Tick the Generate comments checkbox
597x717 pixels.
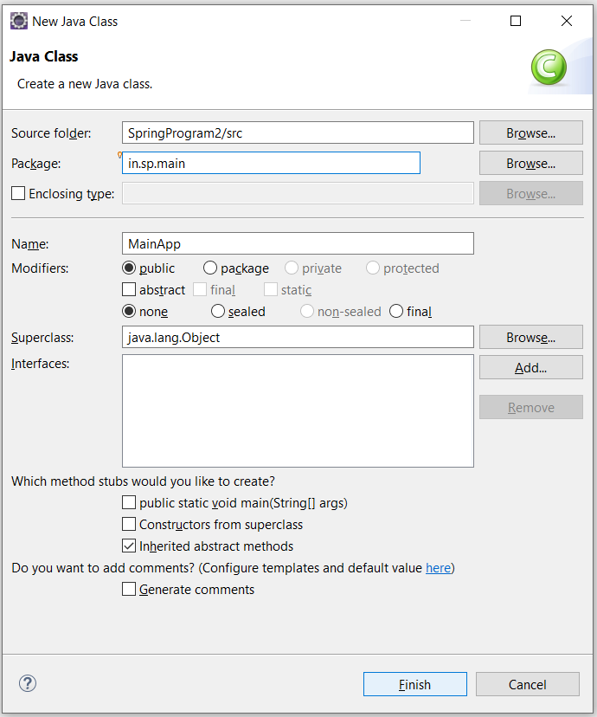pos(129,589)
